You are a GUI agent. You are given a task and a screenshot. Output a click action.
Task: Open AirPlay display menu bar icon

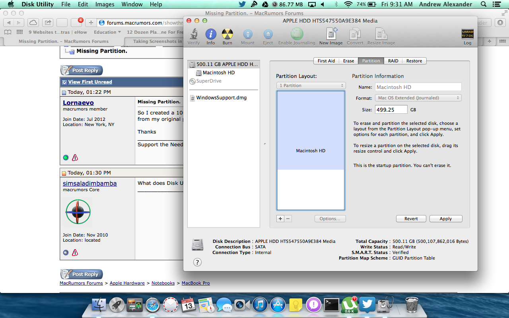point(312,4)
